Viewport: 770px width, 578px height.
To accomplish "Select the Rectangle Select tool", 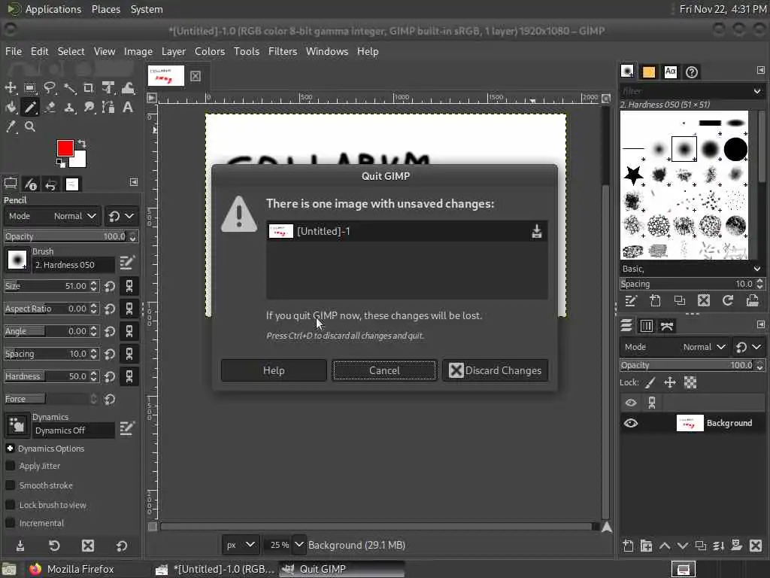I will (30, 88).
